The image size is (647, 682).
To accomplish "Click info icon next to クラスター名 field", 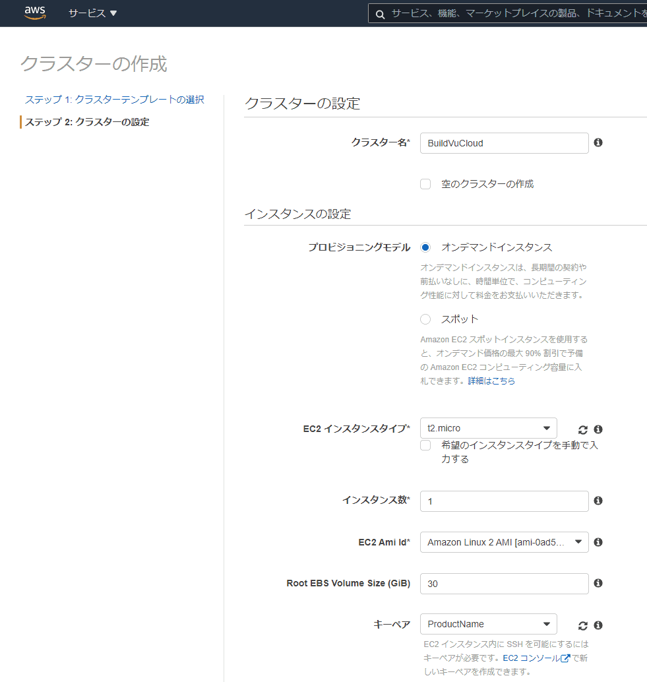I will click(x=598, y=142).
